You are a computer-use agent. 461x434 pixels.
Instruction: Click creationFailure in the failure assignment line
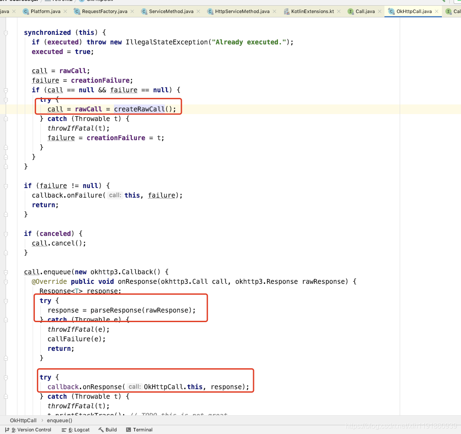100,81
